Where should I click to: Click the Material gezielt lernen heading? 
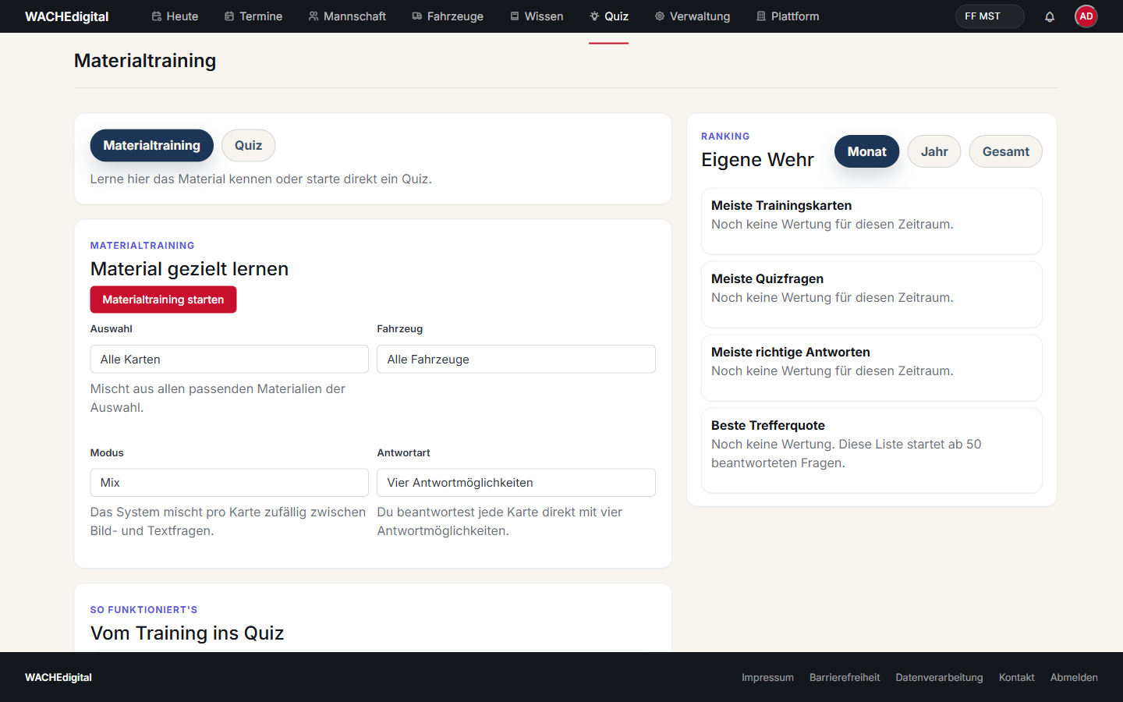click(190, 269)
